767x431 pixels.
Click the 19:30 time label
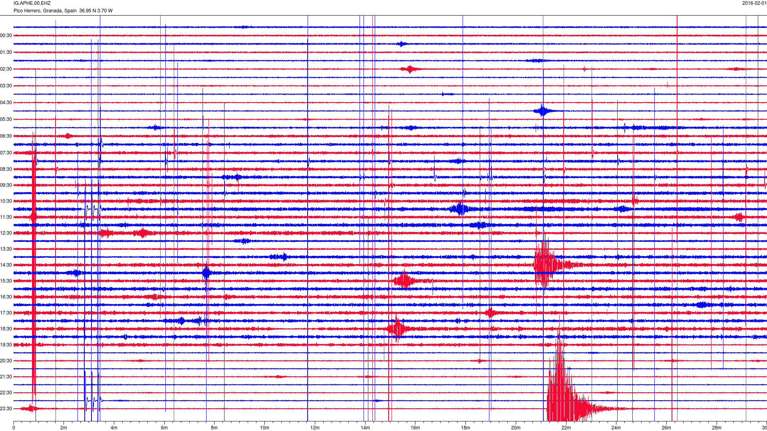(x=6, y=345)
